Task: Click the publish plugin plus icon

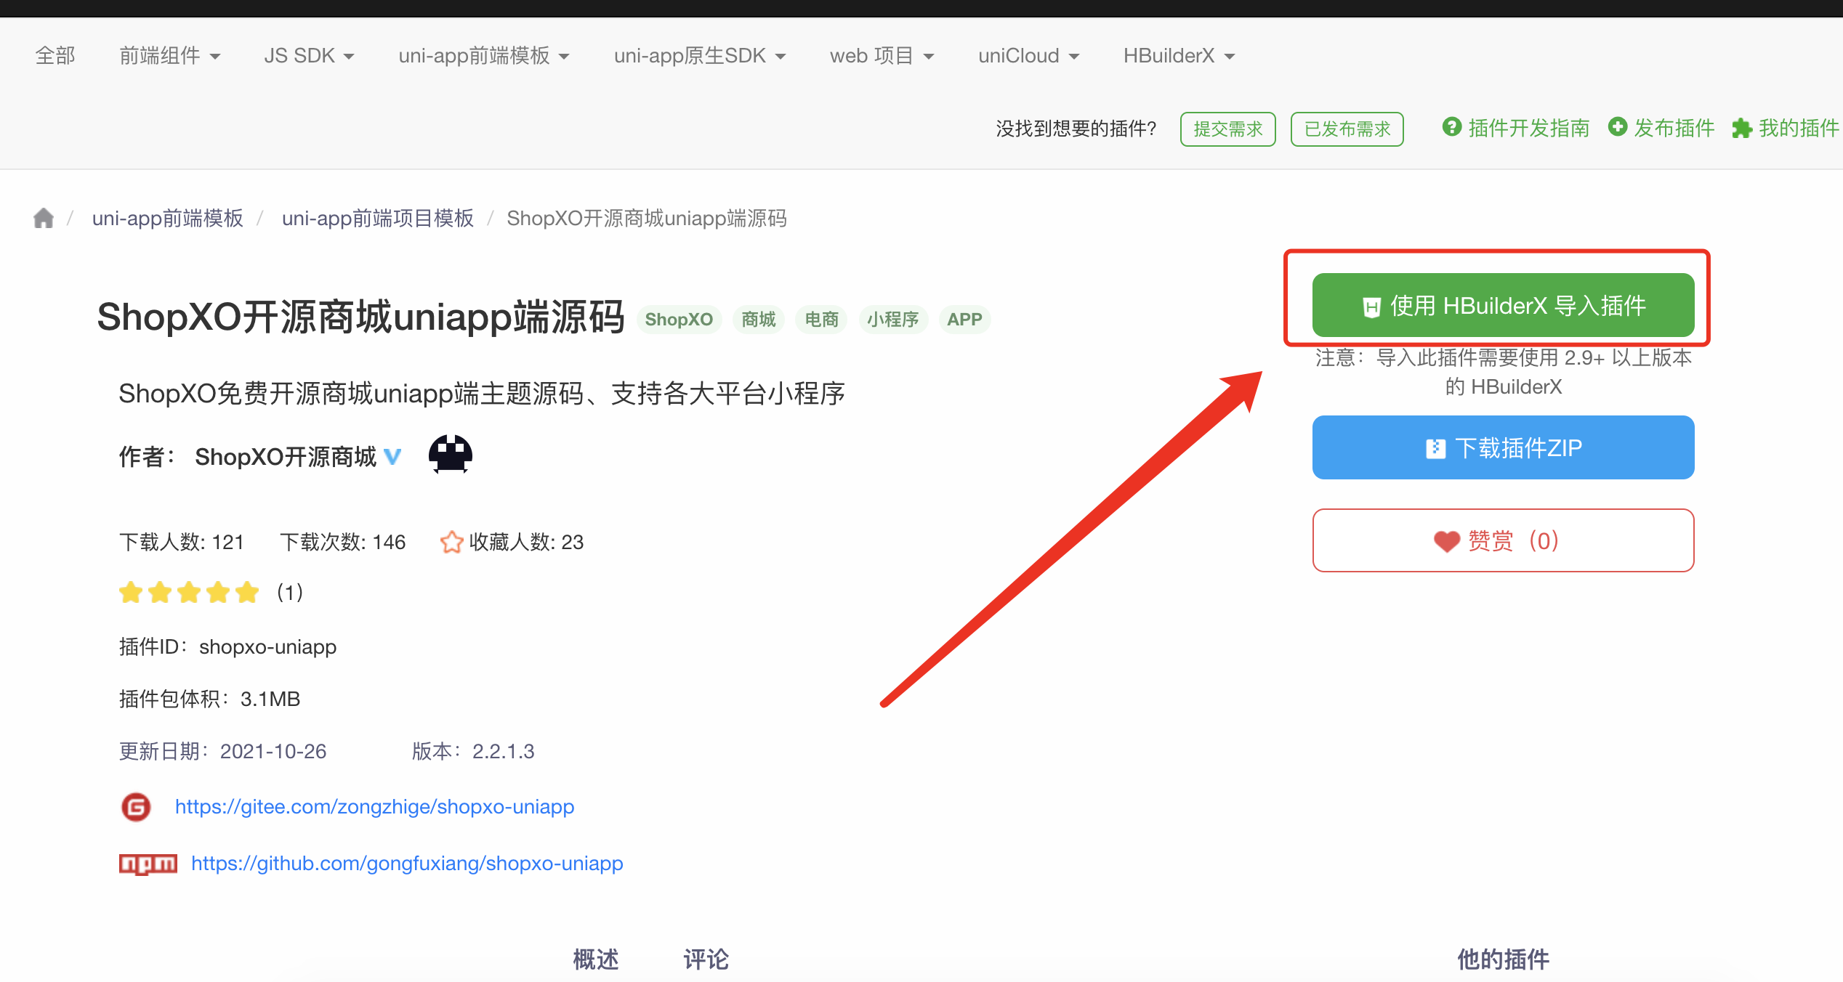Action: coord(1618,127)
